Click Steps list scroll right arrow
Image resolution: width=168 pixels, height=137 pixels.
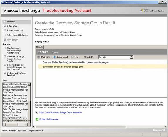coord(26,125)
